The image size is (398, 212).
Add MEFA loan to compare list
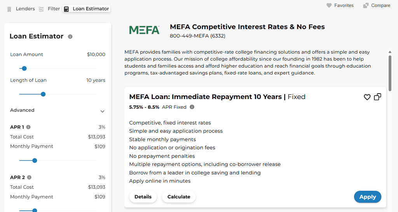pyautogui.click(x=377, y=97)
